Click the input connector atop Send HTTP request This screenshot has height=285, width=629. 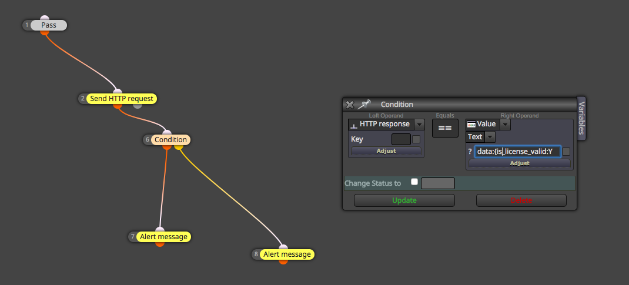[117, 92]
